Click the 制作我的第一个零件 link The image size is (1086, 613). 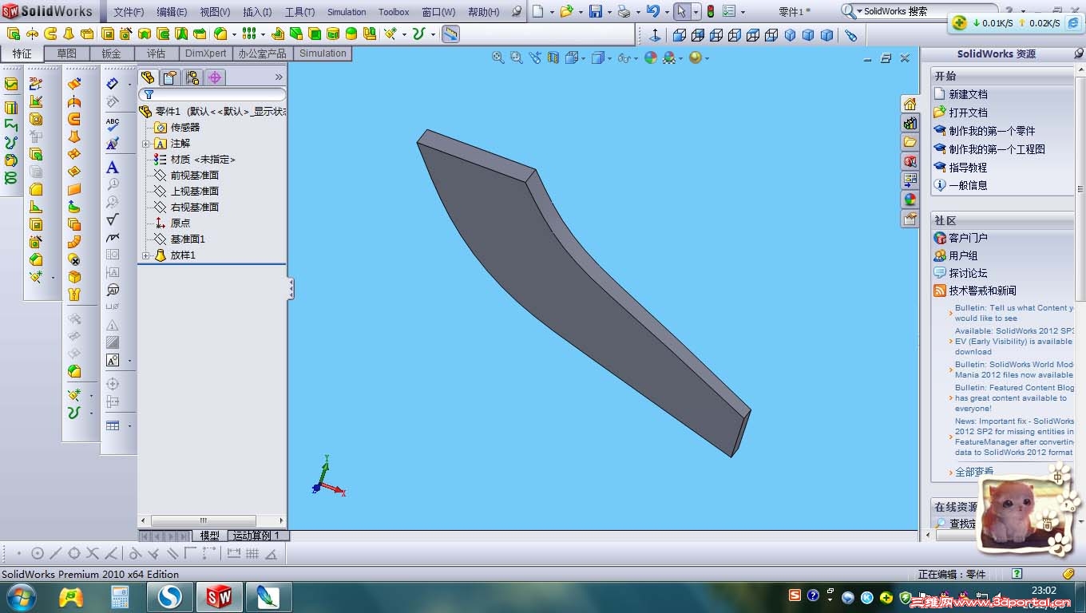click(992, 131)
